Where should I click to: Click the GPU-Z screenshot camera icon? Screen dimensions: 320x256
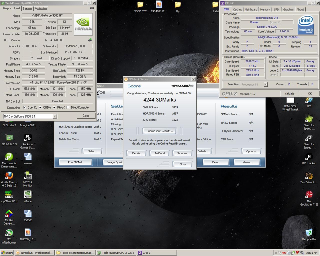tap(92, 8)
